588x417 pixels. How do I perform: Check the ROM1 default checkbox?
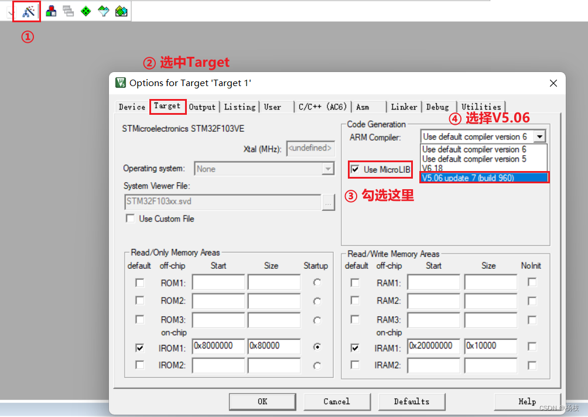(140, 282)
